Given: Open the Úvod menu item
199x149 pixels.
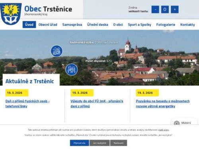Looking at the screenshot, I should click(x=29, y=25).
